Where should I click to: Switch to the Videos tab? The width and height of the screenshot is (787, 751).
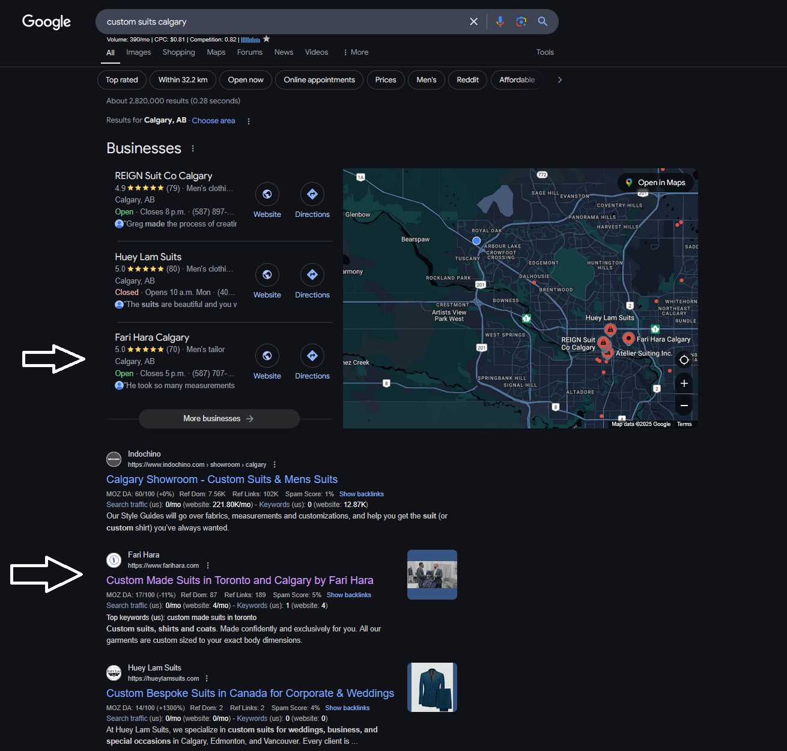pos(317,52)
